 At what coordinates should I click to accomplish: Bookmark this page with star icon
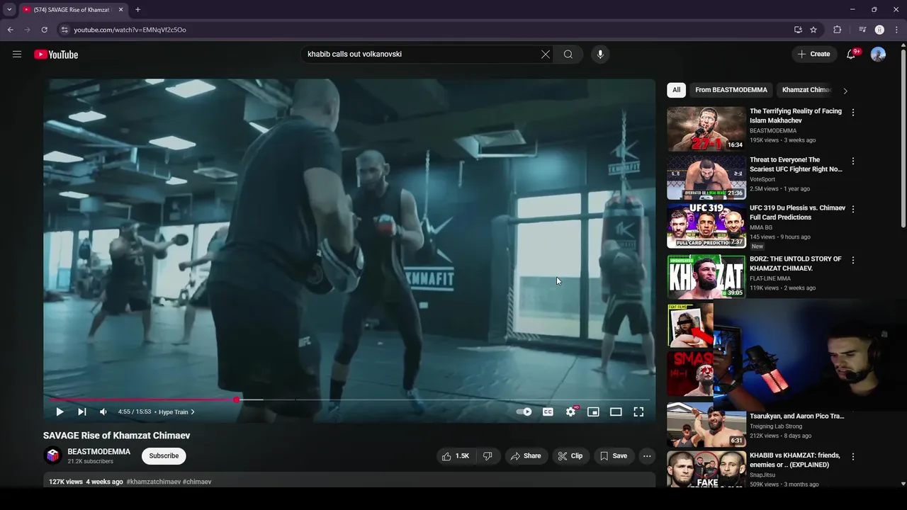coord(813,30)
